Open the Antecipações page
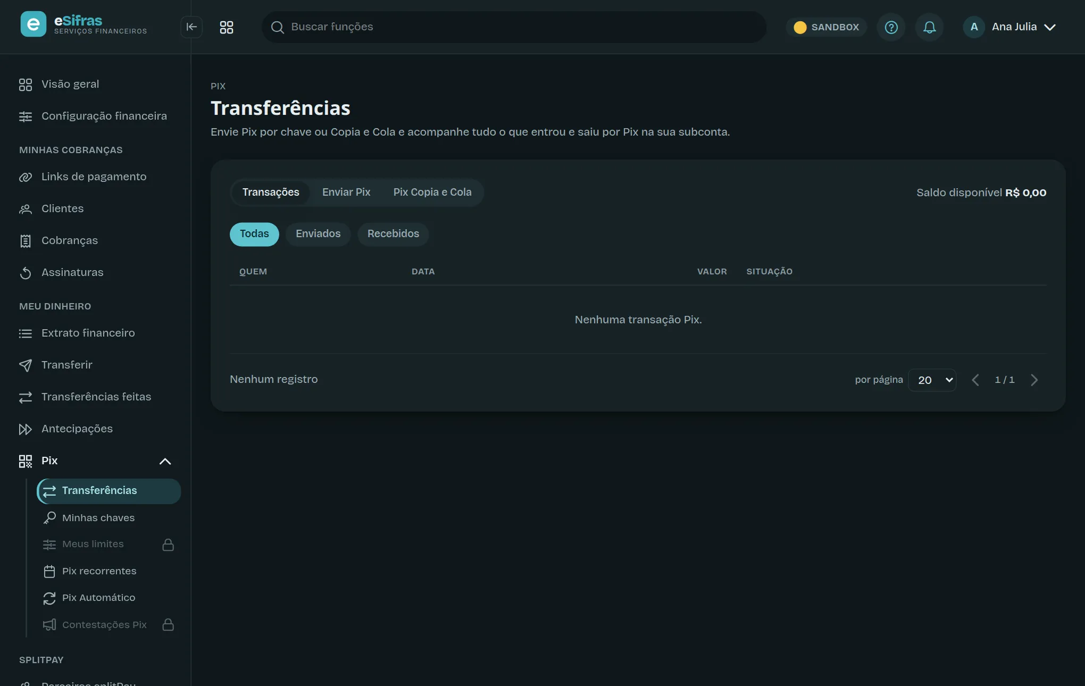The width and height of the screenshot is (1085, 686). point(95,429)
